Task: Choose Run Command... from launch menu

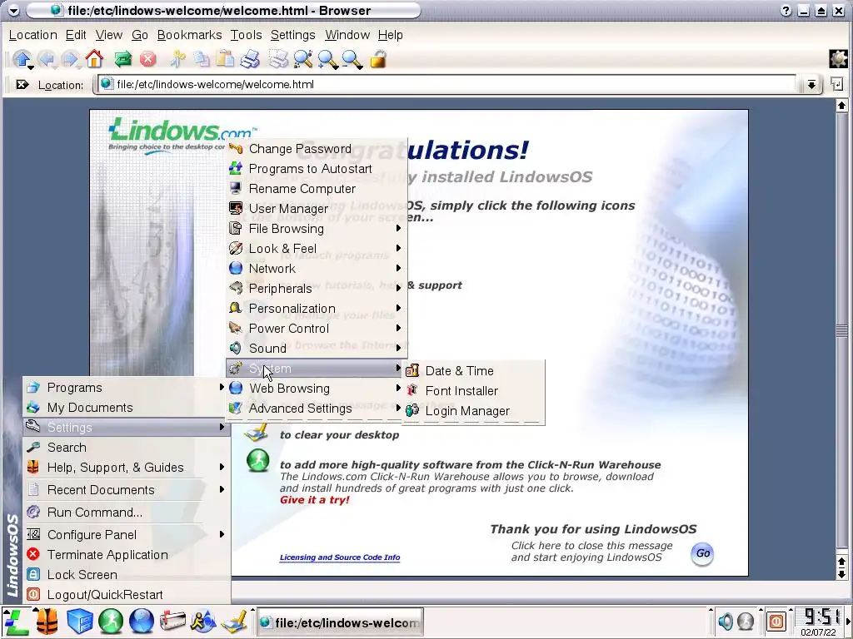Action: pos(127,513)
